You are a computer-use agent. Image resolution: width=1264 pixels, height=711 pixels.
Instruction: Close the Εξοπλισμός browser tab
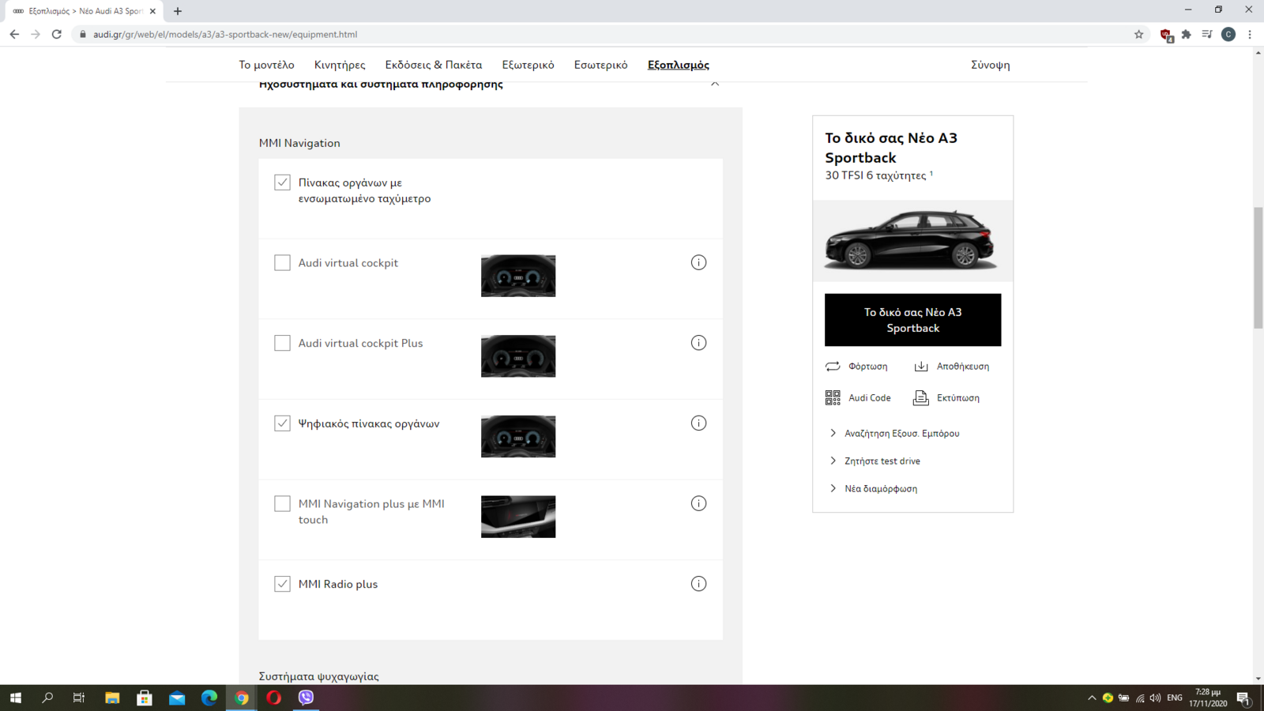point(152,11)
